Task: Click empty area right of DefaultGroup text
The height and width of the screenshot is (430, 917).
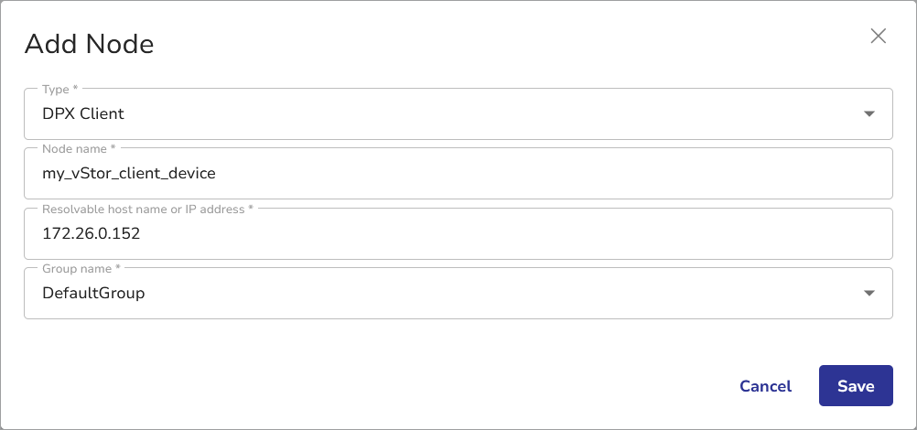Action: [503, 294]
